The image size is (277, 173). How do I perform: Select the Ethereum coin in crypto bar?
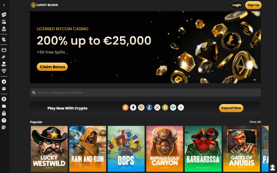(x=133, y=107)
